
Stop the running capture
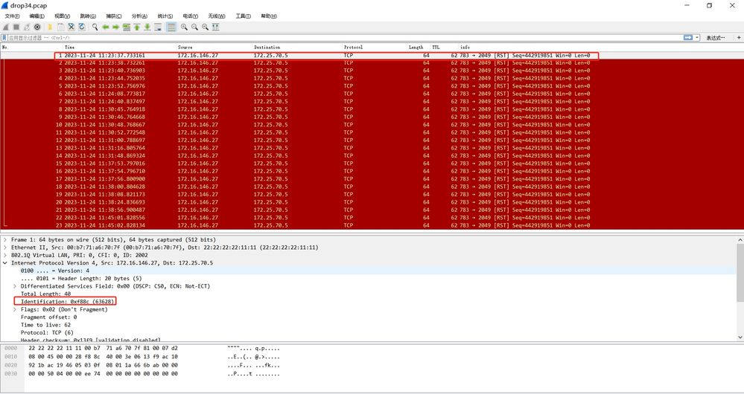(16, 27)
